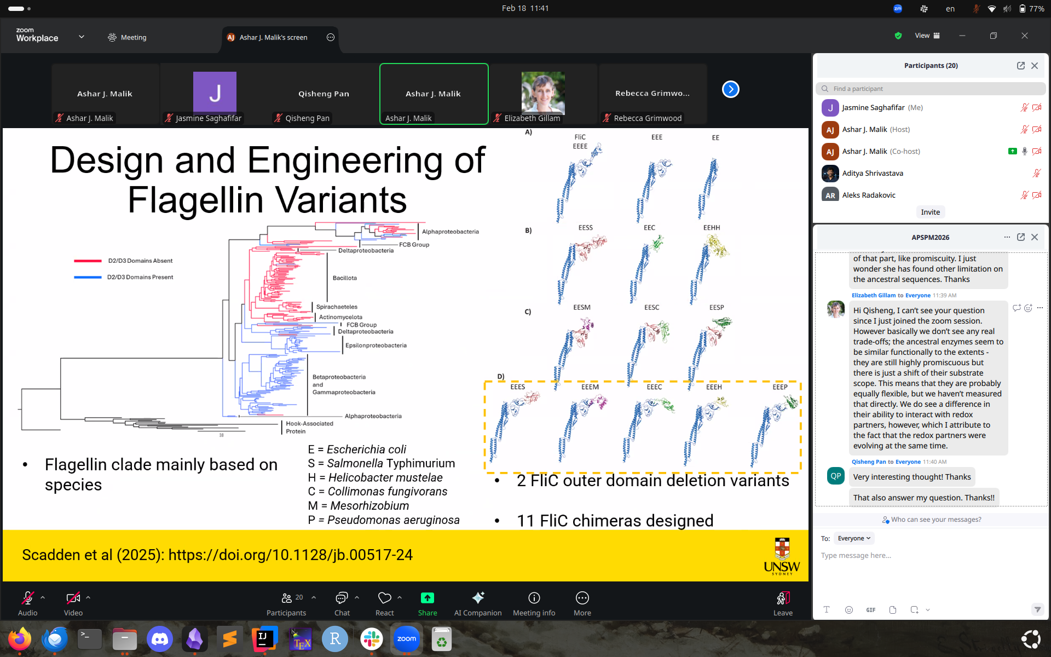Expand the Audio options caret
Screen dimensions: 1051x657
tap(43, 597)
